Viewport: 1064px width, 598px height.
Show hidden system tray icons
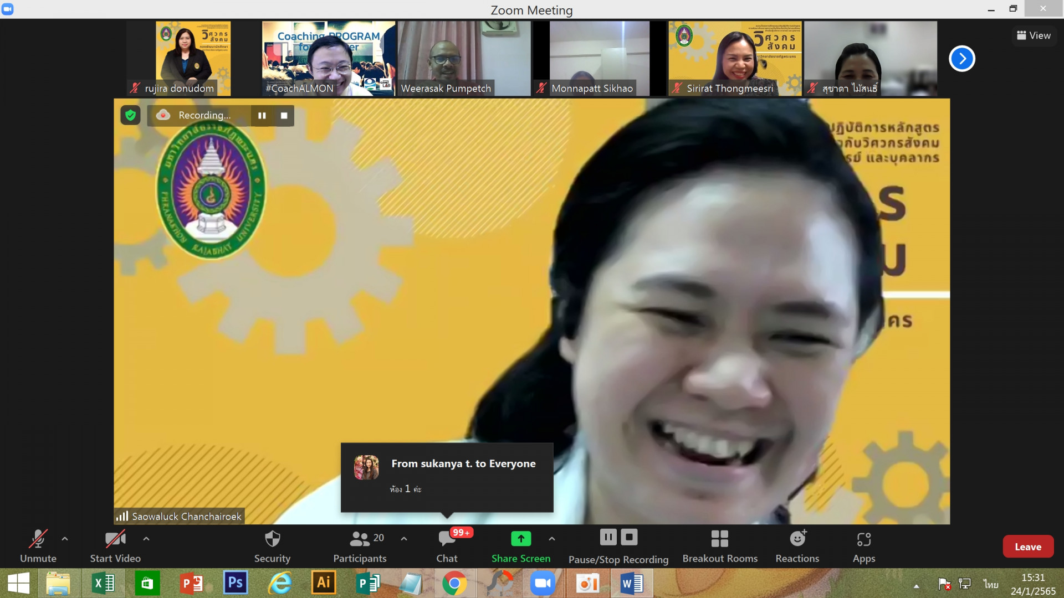tap(917, 586)
